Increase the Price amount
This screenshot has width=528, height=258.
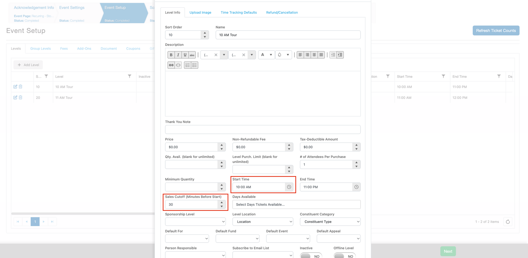coord(222,145)
